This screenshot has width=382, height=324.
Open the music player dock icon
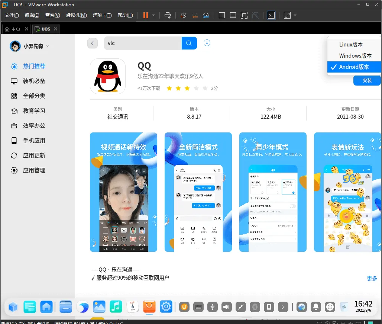pos(116,307)
